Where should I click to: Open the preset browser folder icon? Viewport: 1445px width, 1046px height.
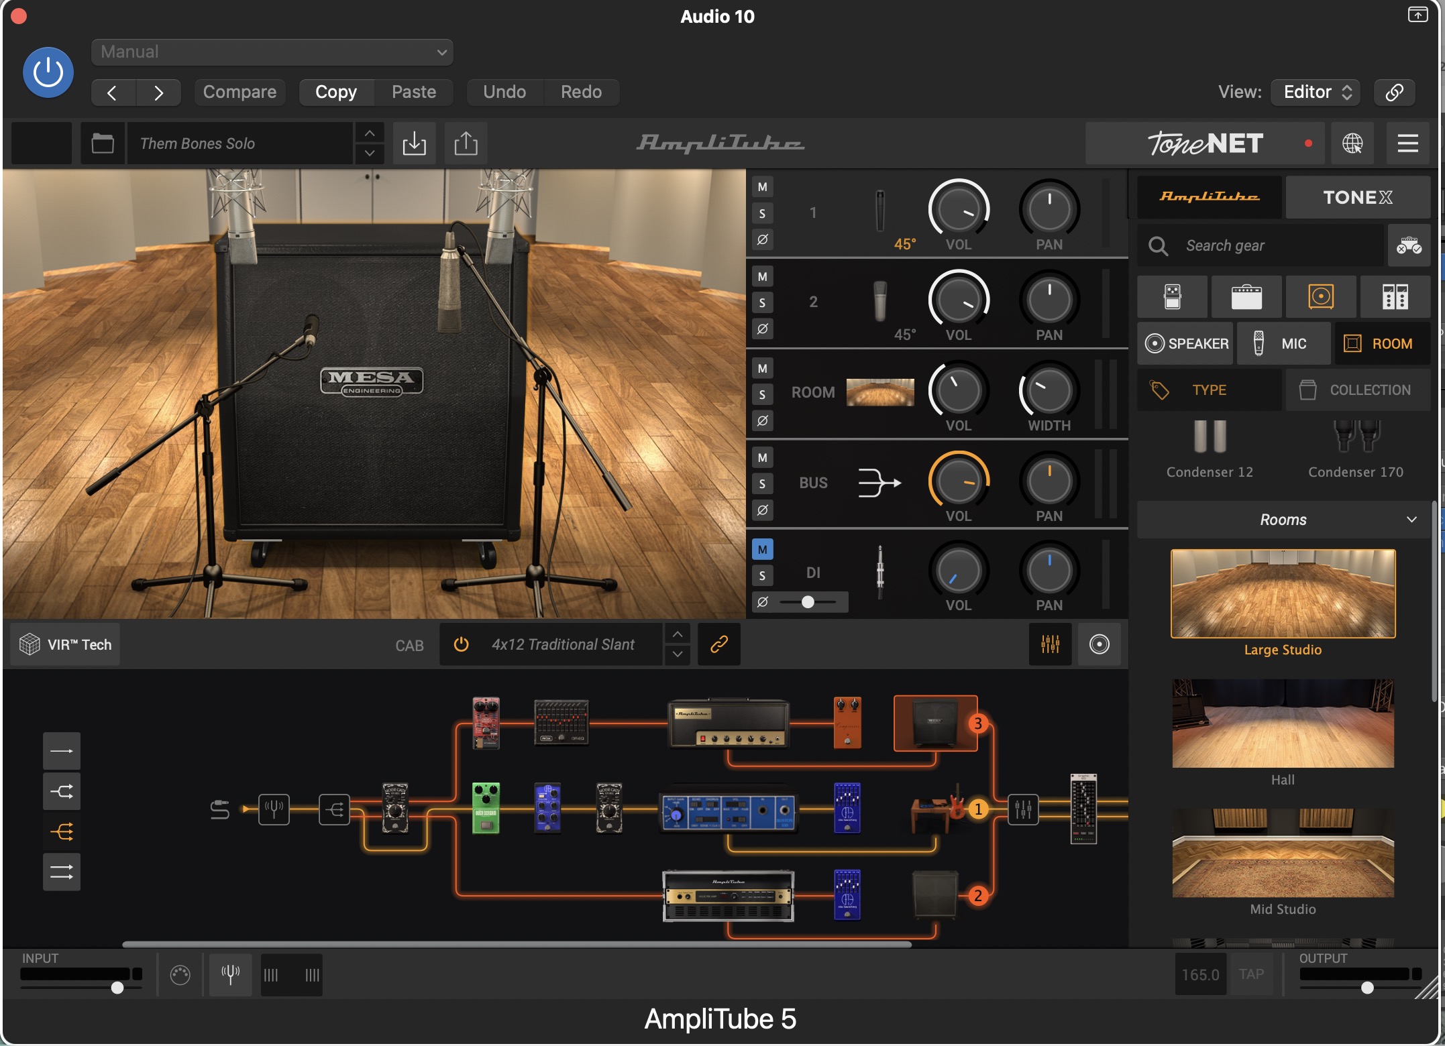click(103, 143)
